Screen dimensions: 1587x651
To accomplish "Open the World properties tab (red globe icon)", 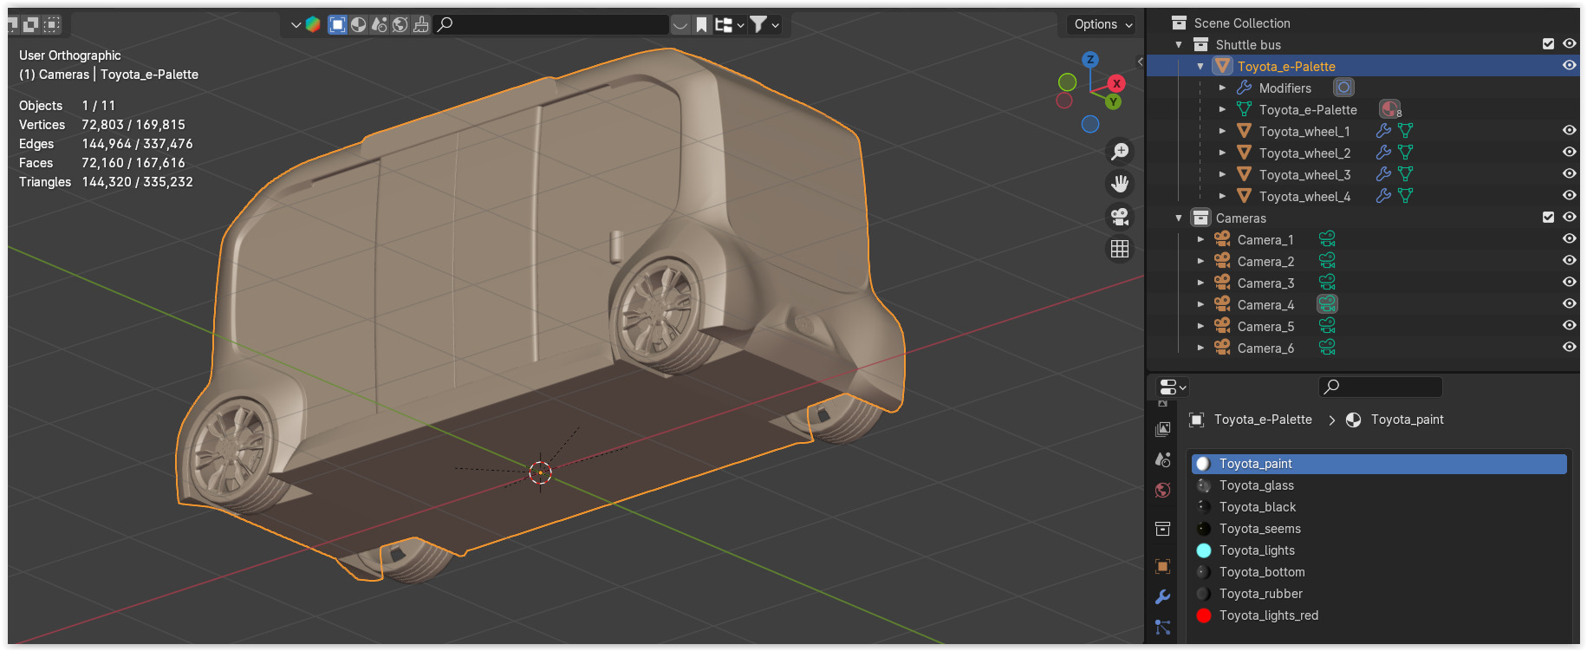I will point(1163,491).
